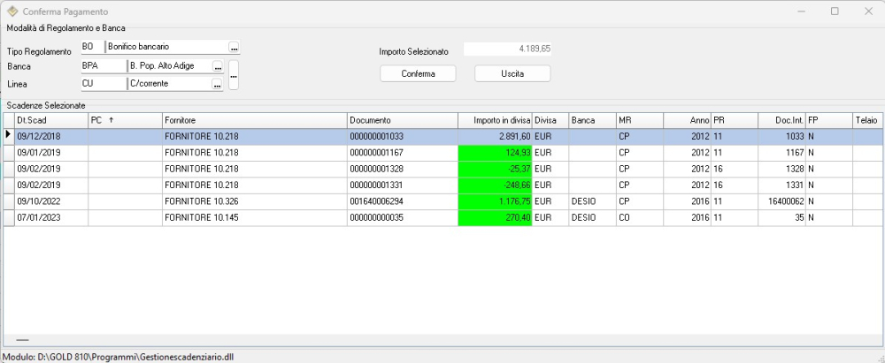Image resolution: width=885 pixels, height=363 pixels.
Task: Open the Linea lookup ellipsis button
Action: tap(217, 84)
